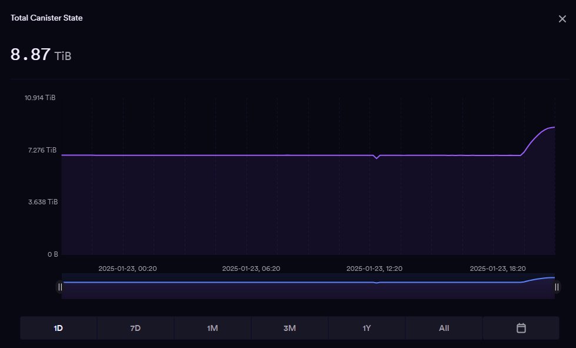This screenshot has height=348, width=576.
Task: Click the 3.638 TiB axis label
Action: click(x=43, y=202)
